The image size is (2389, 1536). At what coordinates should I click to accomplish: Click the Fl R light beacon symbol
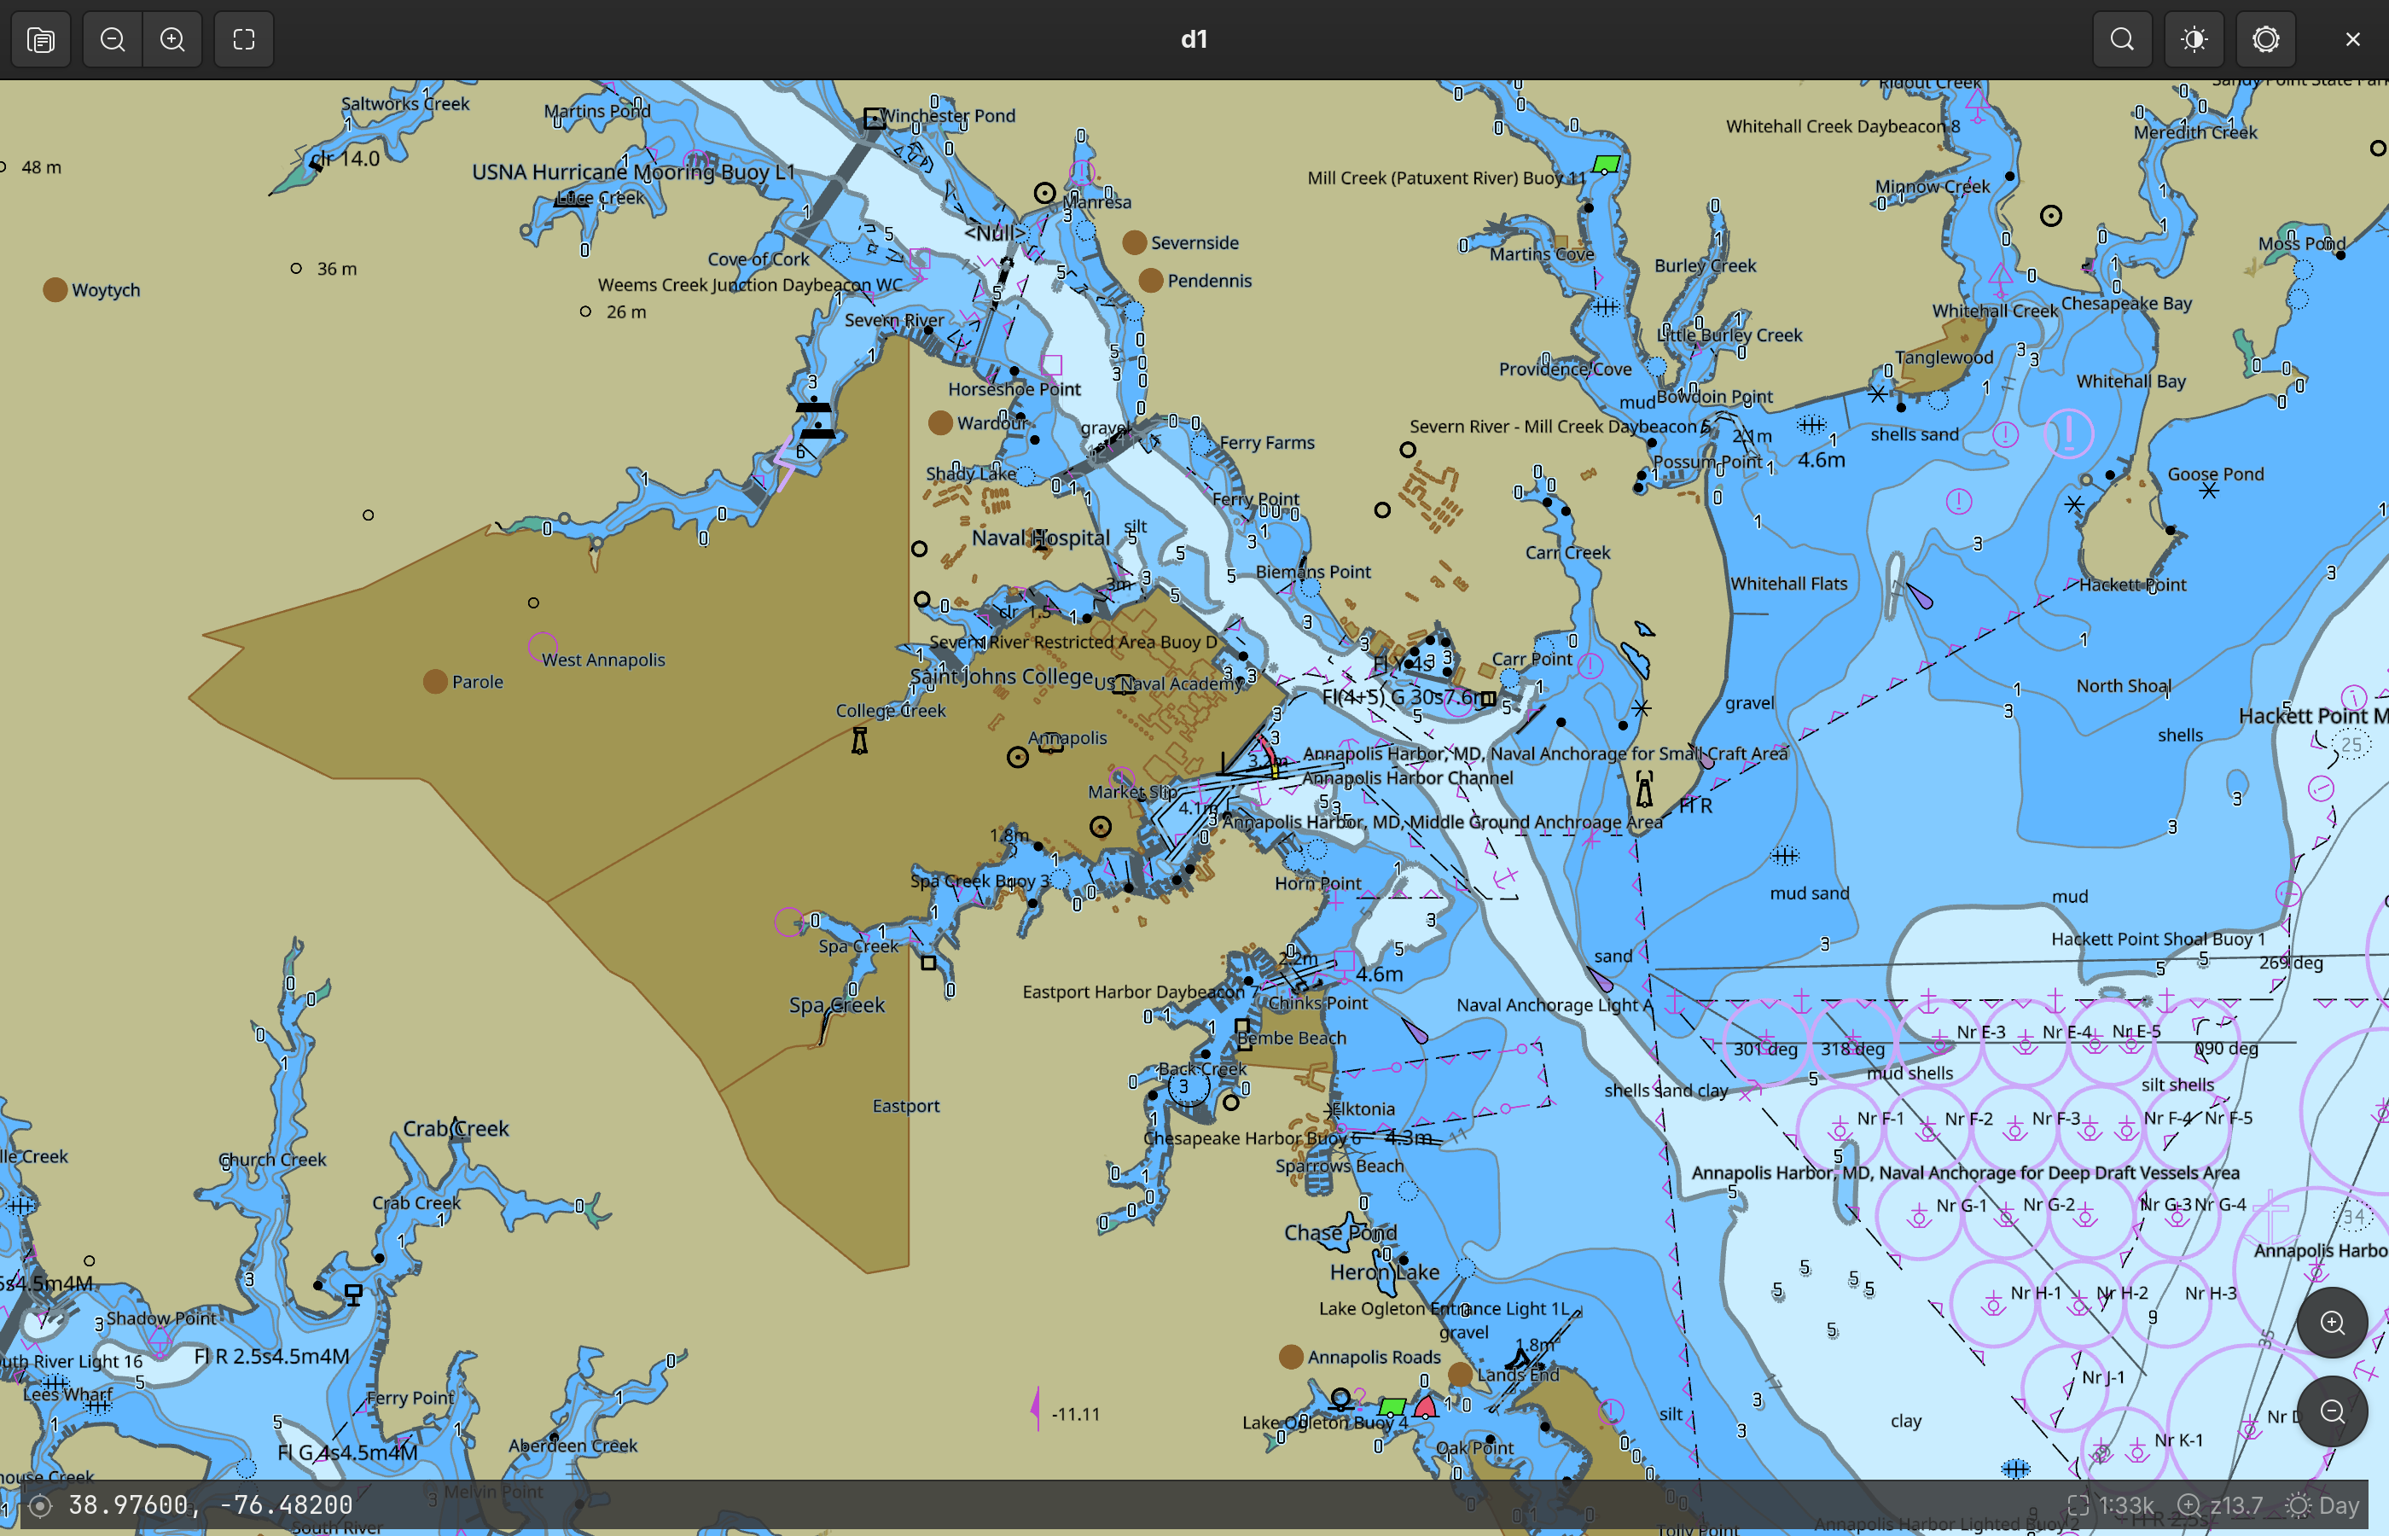point(1644,789)
